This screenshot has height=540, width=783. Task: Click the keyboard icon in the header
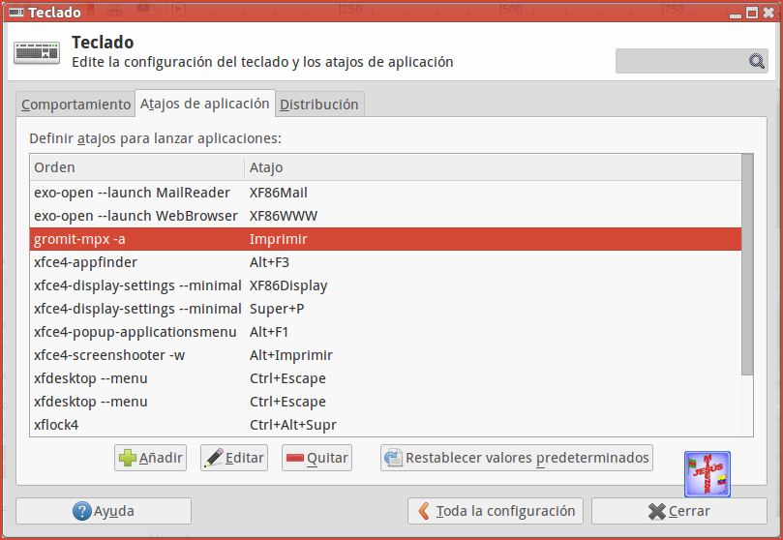tap(37, 52)
